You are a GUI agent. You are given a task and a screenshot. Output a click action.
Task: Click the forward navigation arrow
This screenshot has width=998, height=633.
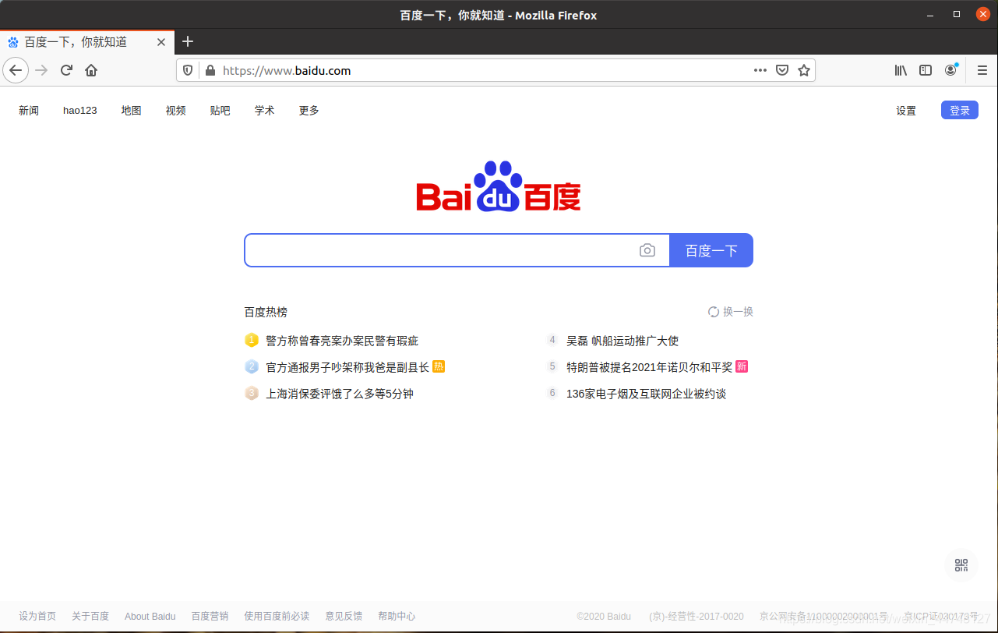[x=41, y=70]
